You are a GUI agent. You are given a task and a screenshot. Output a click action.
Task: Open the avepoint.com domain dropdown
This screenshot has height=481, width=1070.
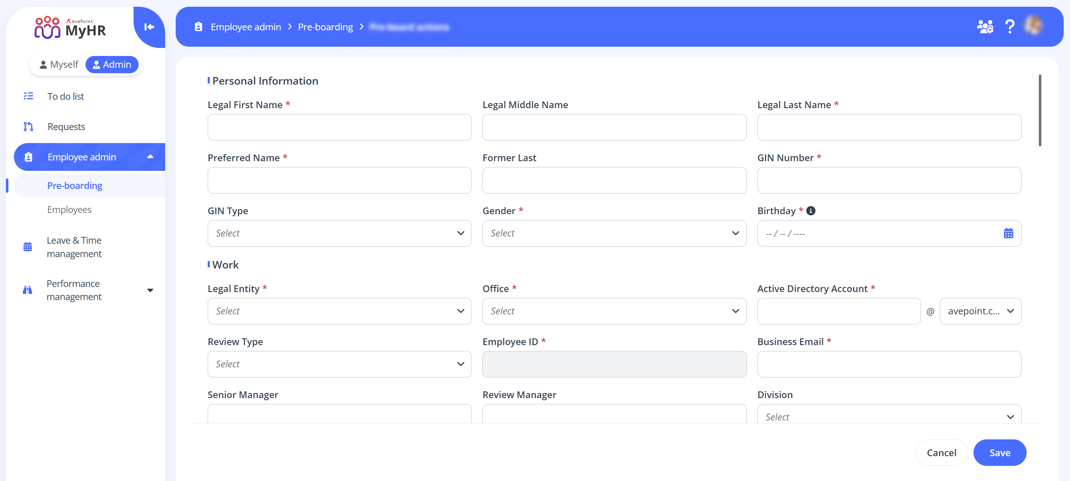coord(980,311)
